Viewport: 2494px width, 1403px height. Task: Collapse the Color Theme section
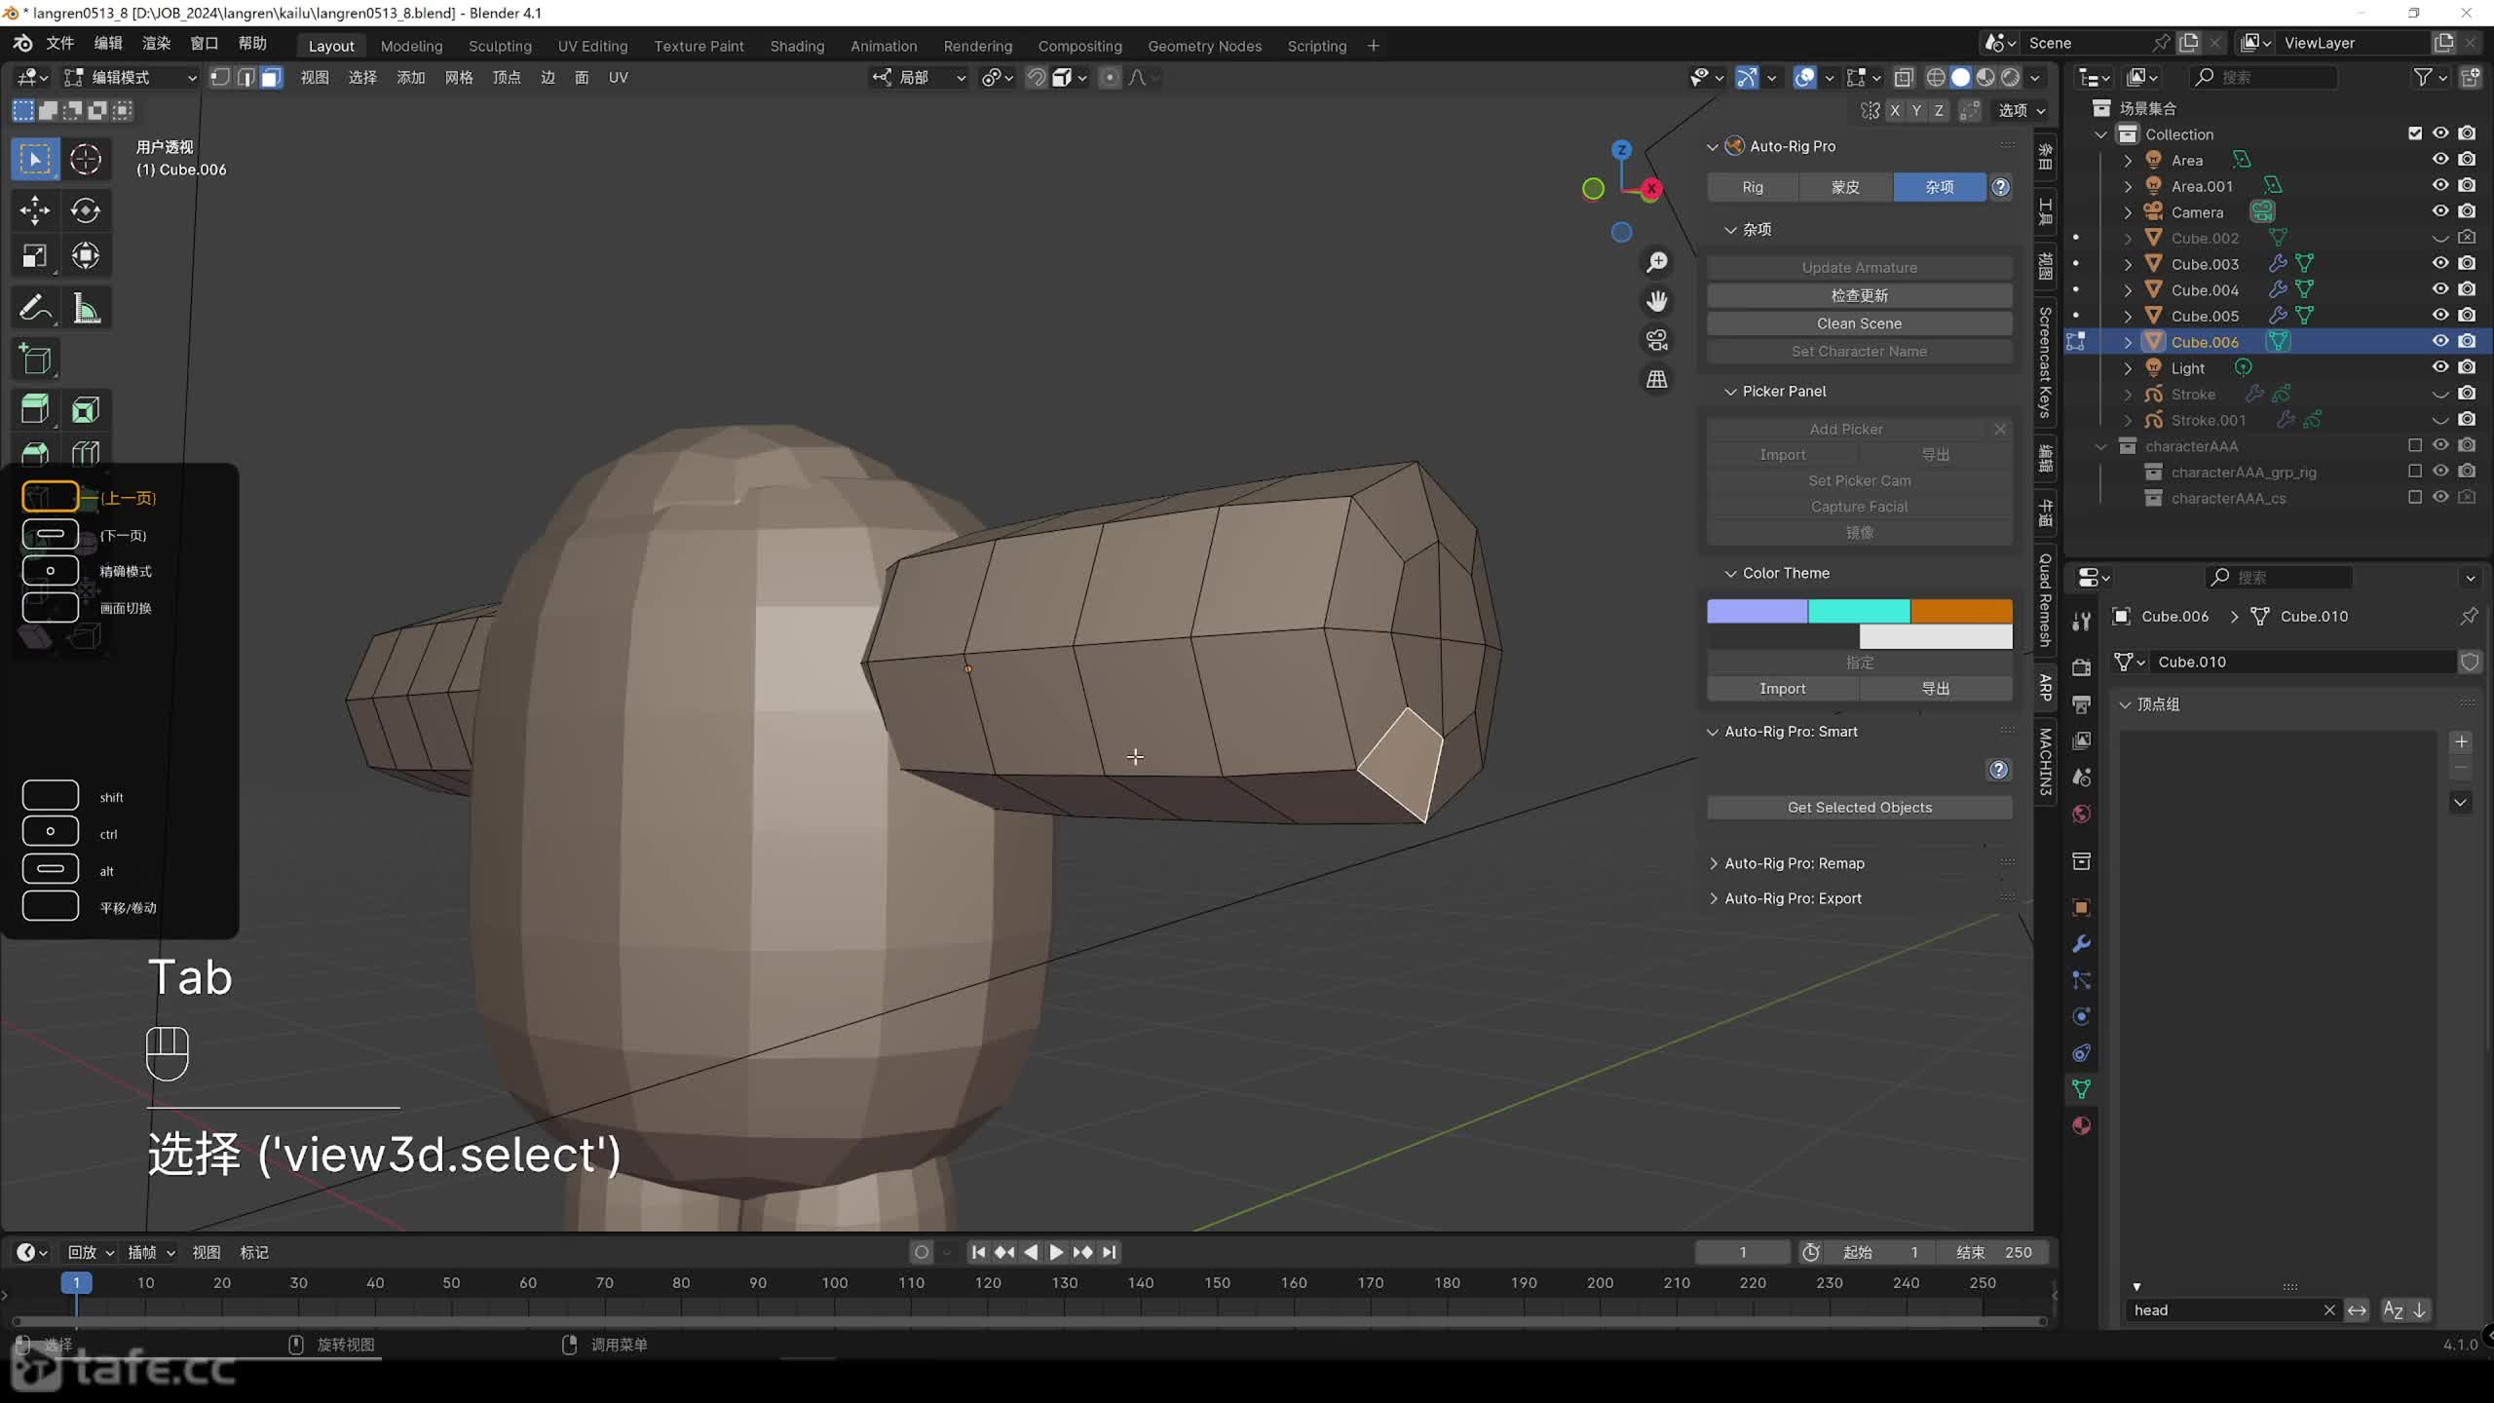1730,574
